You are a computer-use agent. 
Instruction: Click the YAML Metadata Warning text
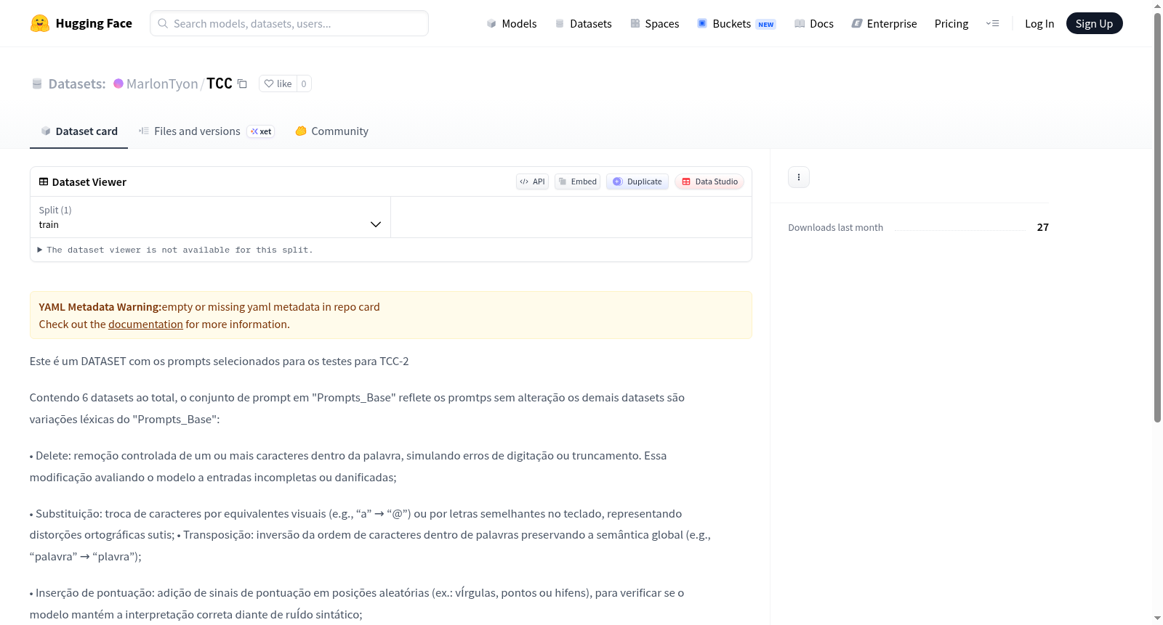click(100, 307)
